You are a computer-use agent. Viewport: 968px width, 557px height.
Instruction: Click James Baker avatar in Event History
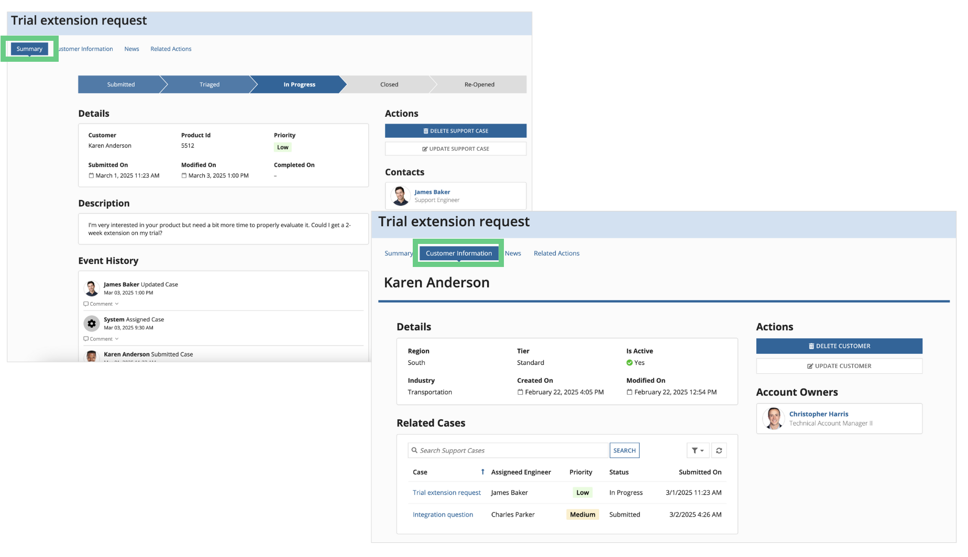(x=92, y=288)
